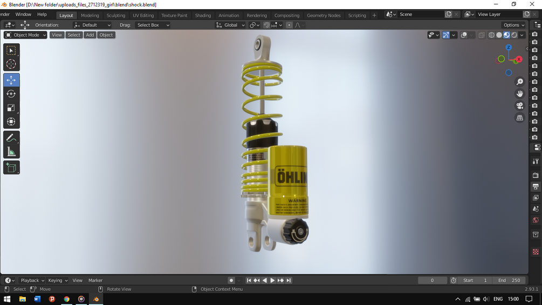Activate the Scale tool

point(11,107)
